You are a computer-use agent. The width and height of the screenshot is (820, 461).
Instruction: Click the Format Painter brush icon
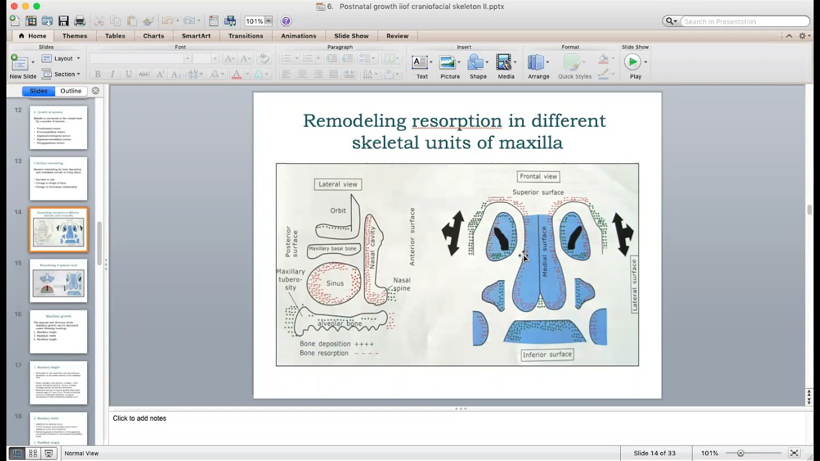[147, 21]
